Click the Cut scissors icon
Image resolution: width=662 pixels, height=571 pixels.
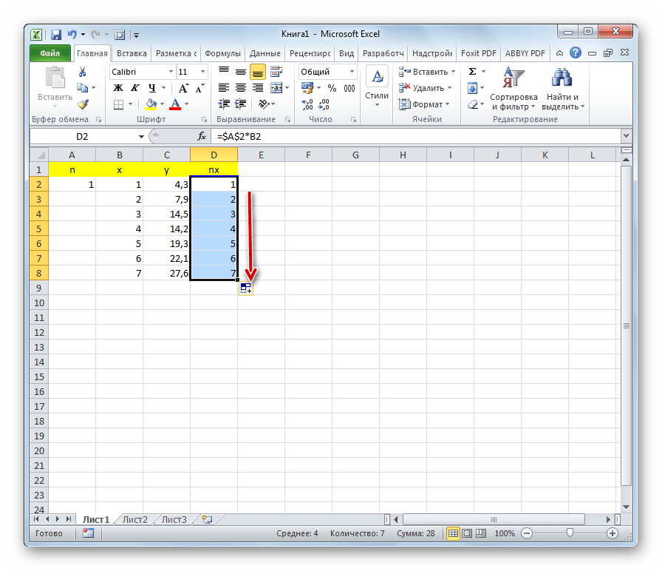pyautogui.click(x=82, y=72)
